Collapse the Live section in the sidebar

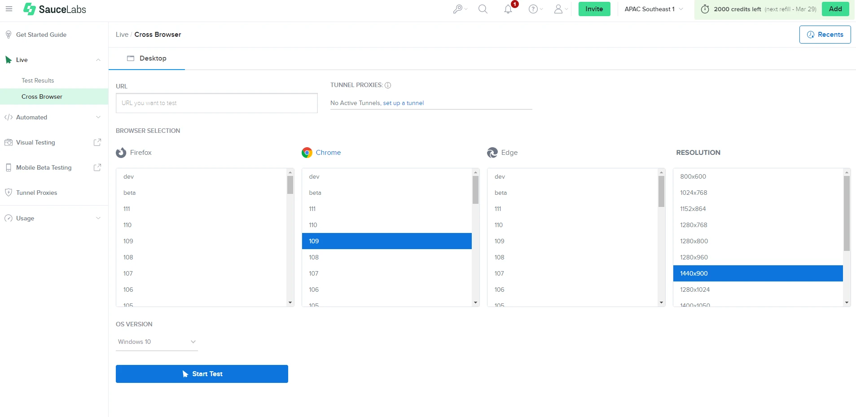[x=98, y=60]
